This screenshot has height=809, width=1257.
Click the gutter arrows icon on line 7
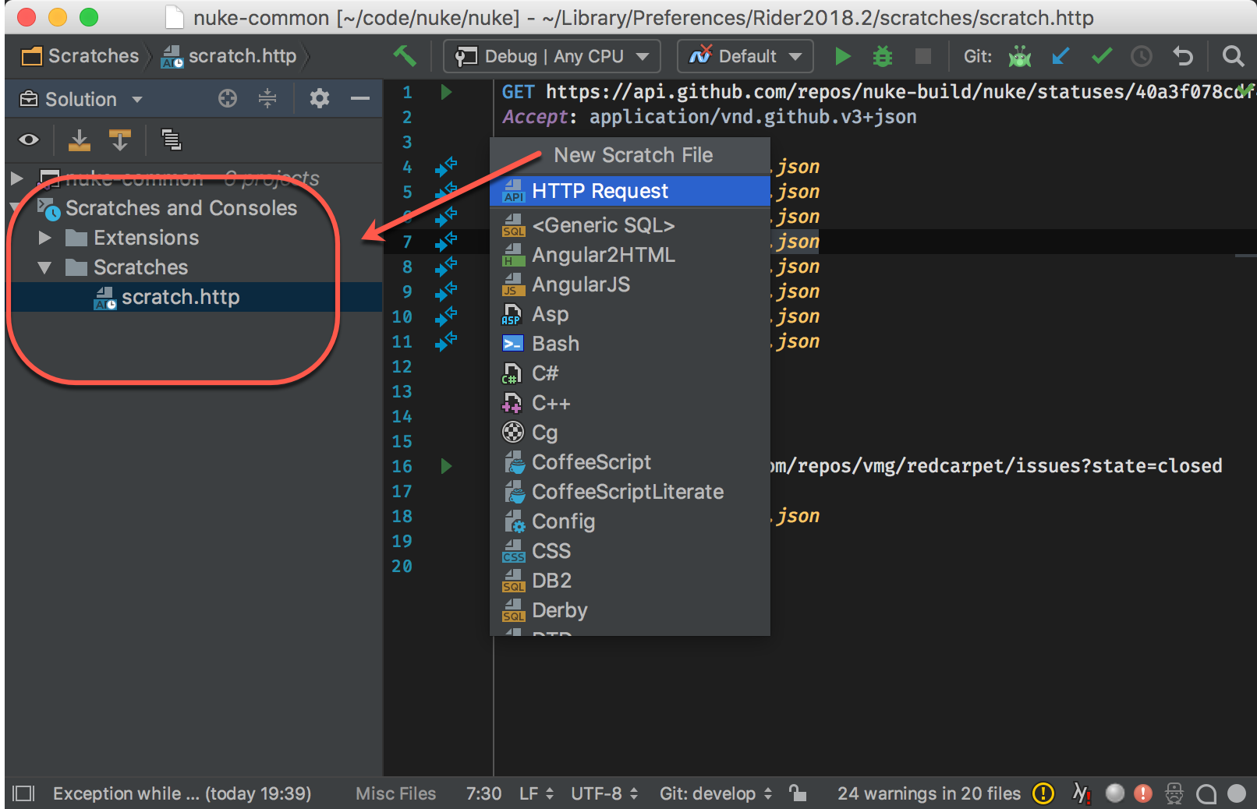tap(446, 242)
